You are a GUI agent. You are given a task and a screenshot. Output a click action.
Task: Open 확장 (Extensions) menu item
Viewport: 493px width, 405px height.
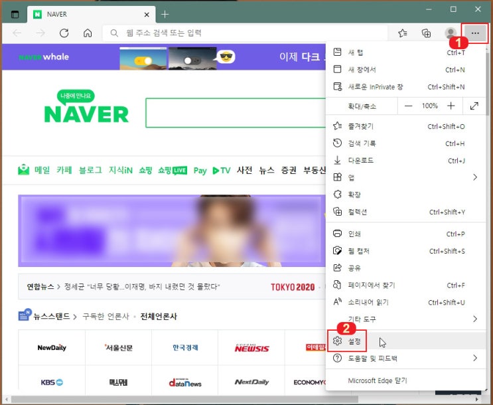click(405, 195)
